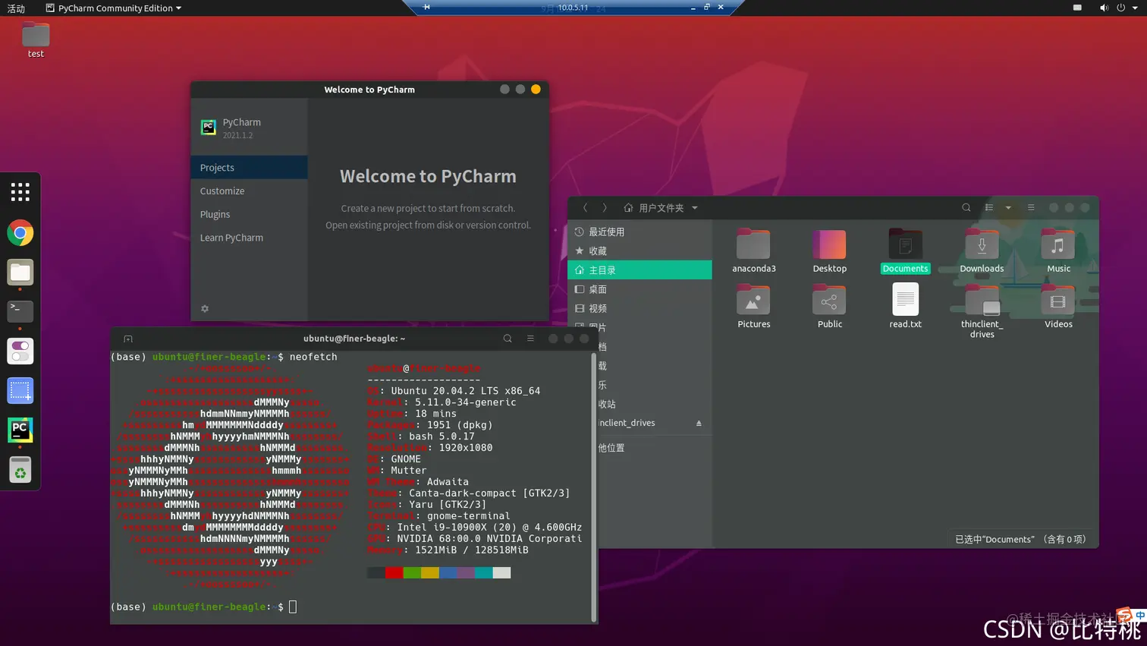Select Desktop folder in Files
The height and width of the screenshot is (646, 1147).
click(x=830, y=251)
